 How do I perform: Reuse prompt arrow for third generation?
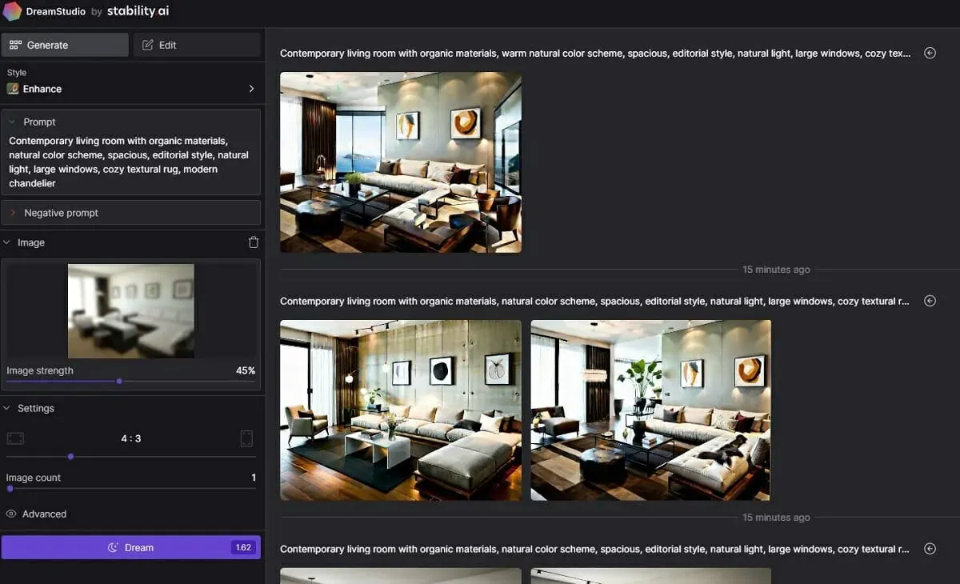930,549
